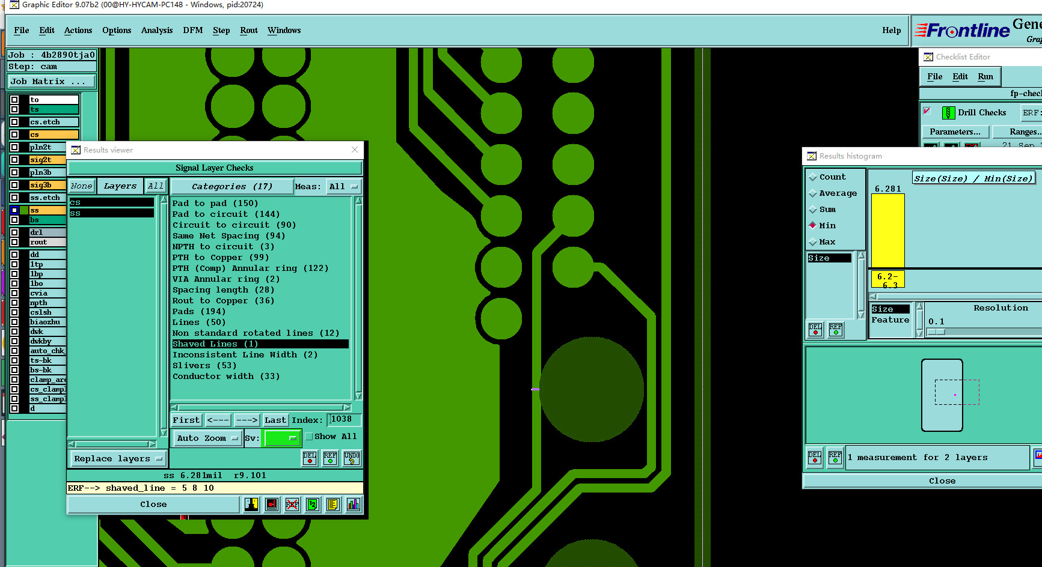The width and height of the screenshot is (1042, 567).
Task: Click the Parameters button in Checklist Editor
Action: coord(955,132)
